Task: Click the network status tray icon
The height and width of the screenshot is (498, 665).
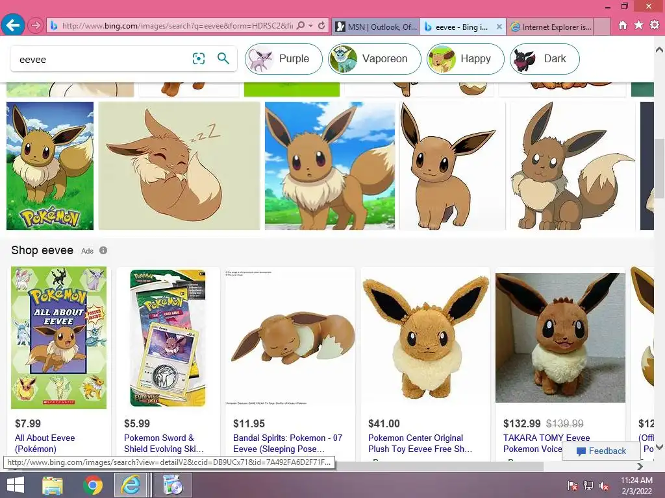Action: coord(588,485)
